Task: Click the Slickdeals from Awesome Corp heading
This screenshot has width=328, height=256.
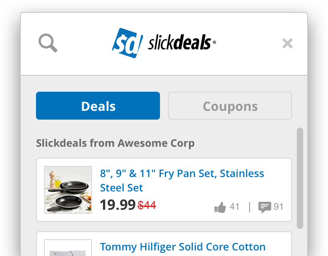Action: click(x=115, y=143)
